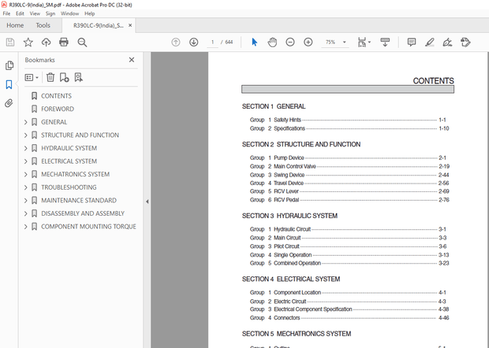The image size is (489, 348).
Task: Expand the DISASSEMBLY AND ASSEMBLY bookmark
Action: point(26,213)
